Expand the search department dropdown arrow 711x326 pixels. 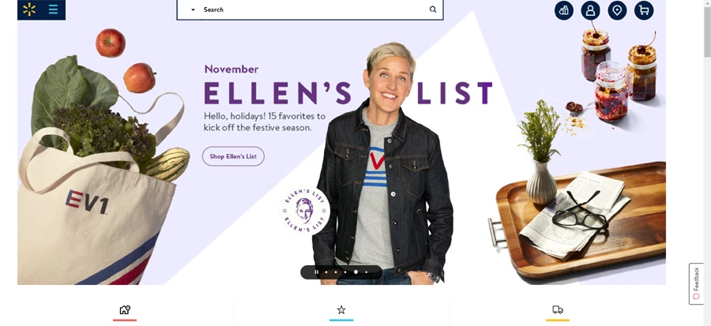pos(193,9)
